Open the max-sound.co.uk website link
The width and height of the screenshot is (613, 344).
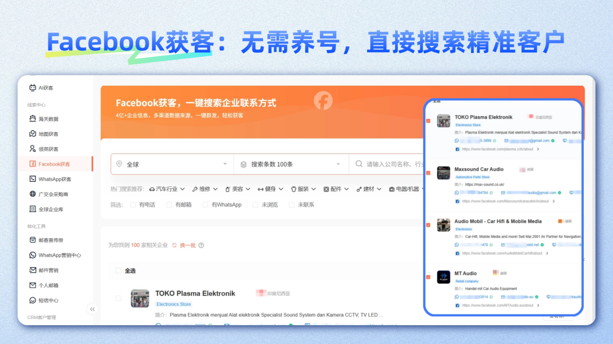[x=485, y=185]
